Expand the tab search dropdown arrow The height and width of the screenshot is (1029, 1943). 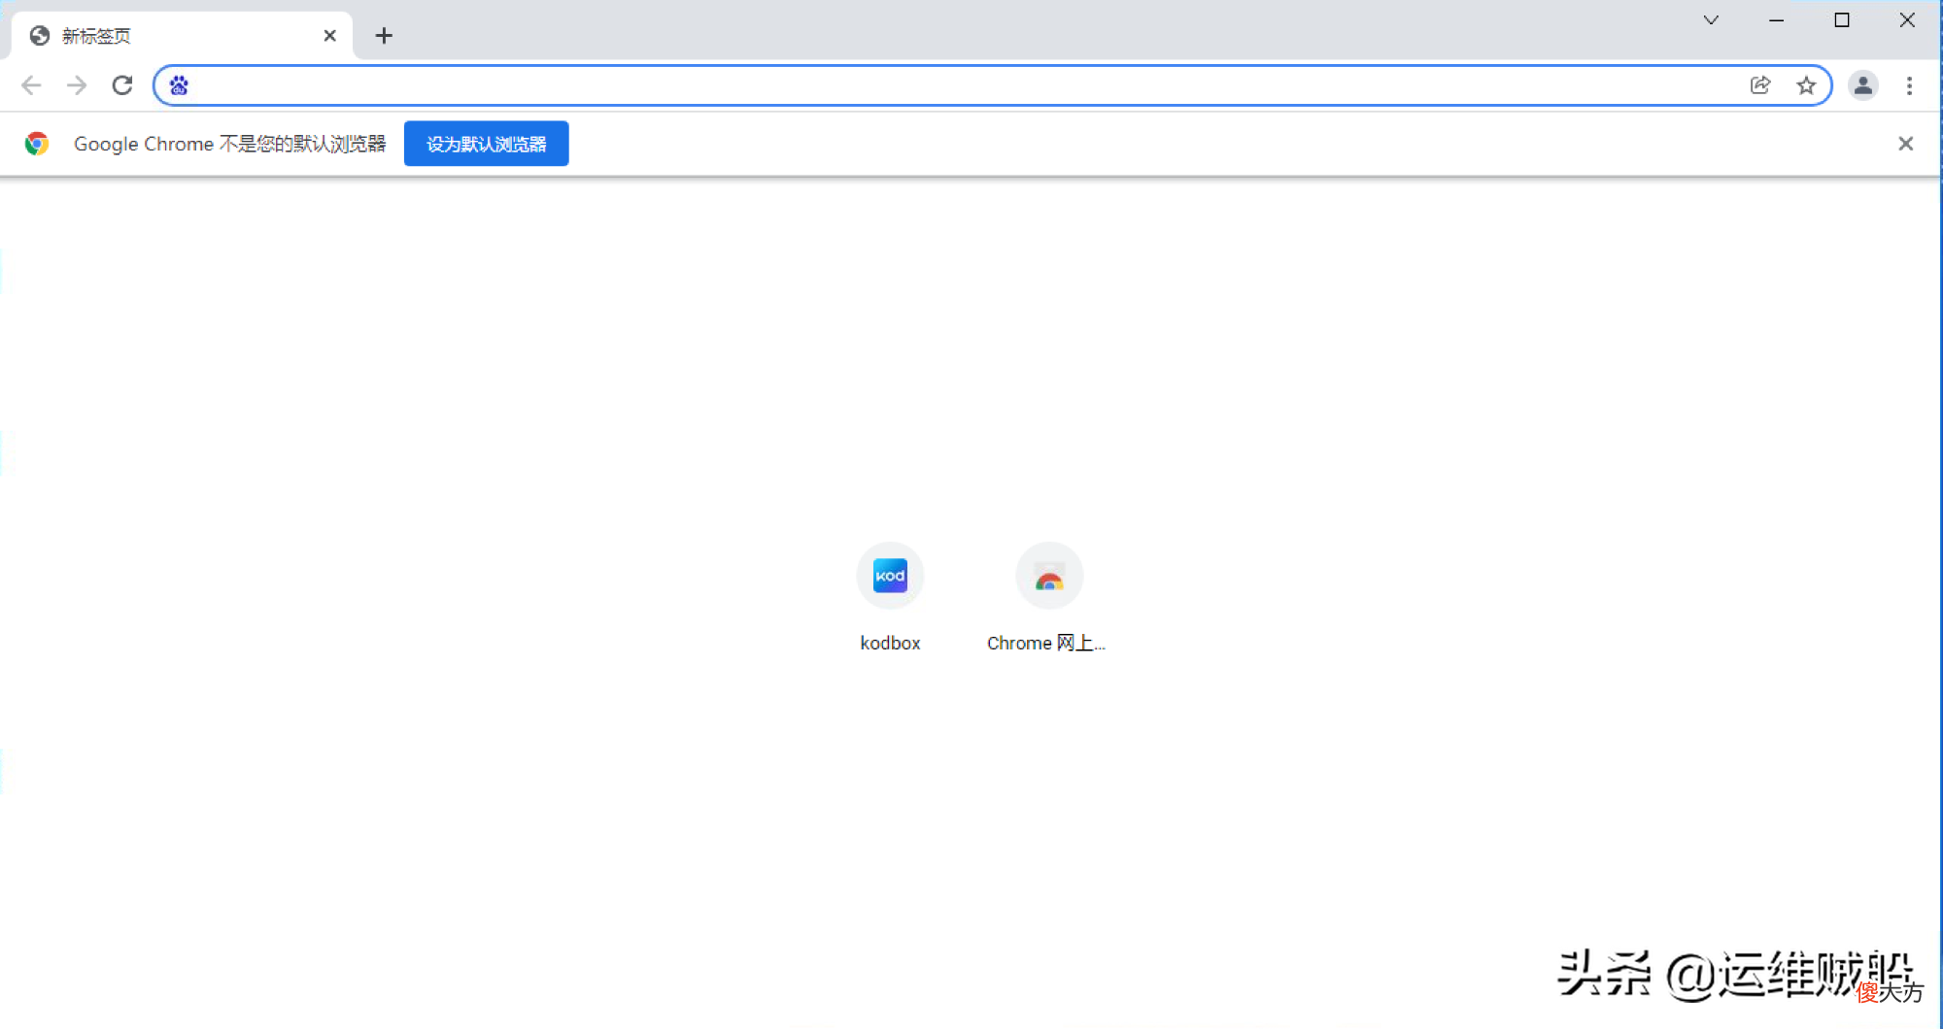point(1711,20)
